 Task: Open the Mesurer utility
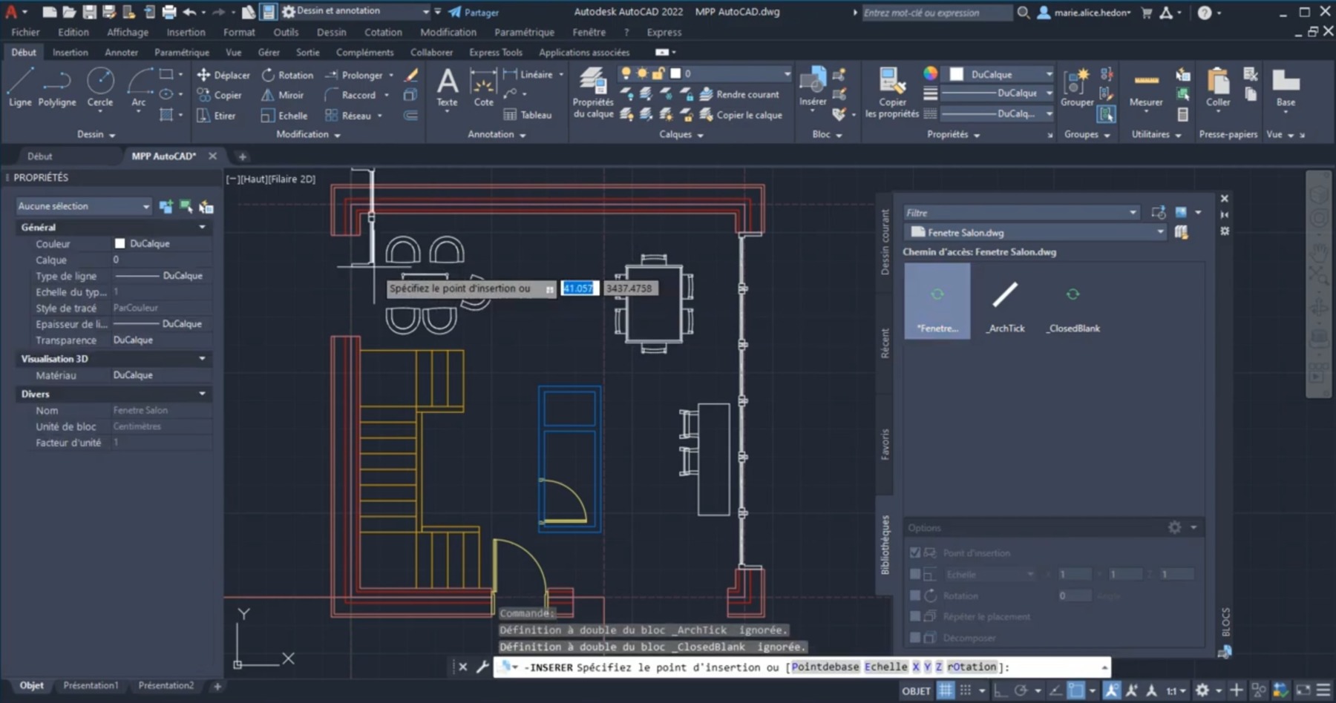(x=1146, y=88)
